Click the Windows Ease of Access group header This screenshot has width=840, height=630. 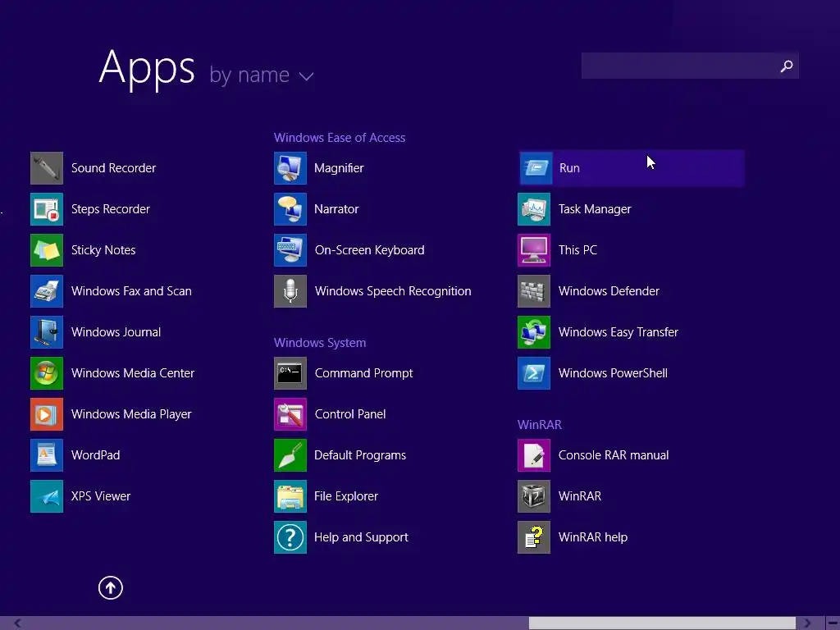[x=340, y=138]
